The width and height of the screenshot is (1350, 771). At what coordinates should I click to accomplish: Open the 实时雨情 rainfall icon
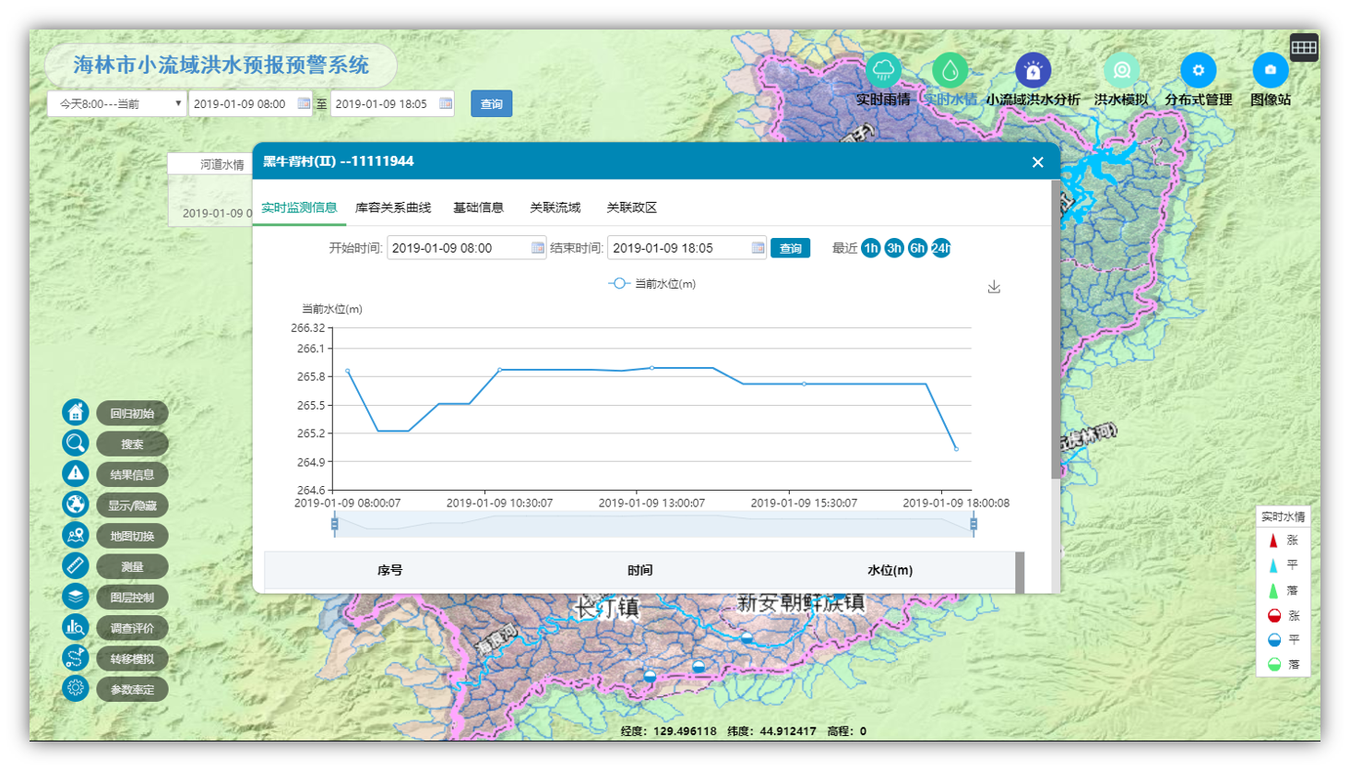(x=883, y=70)
